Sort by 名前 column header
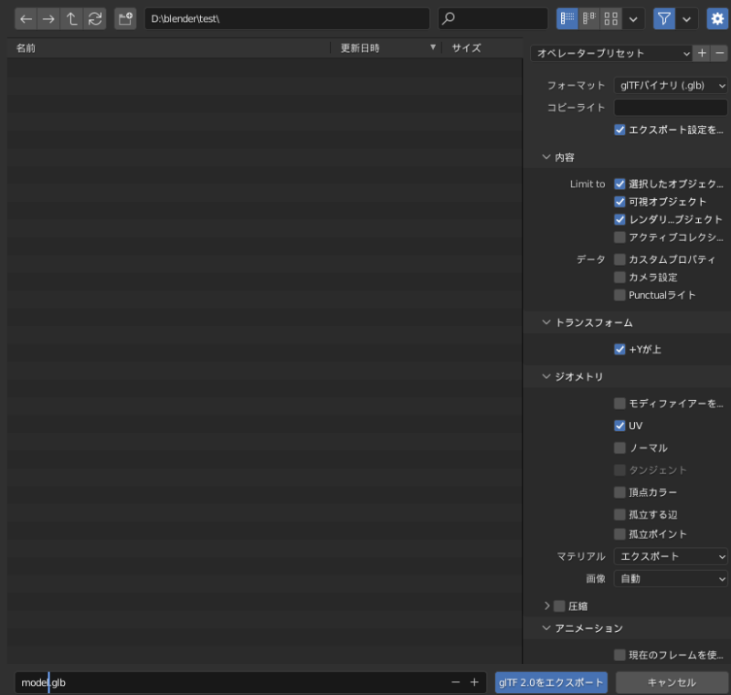Screen dimensions: 731x695 168,48
